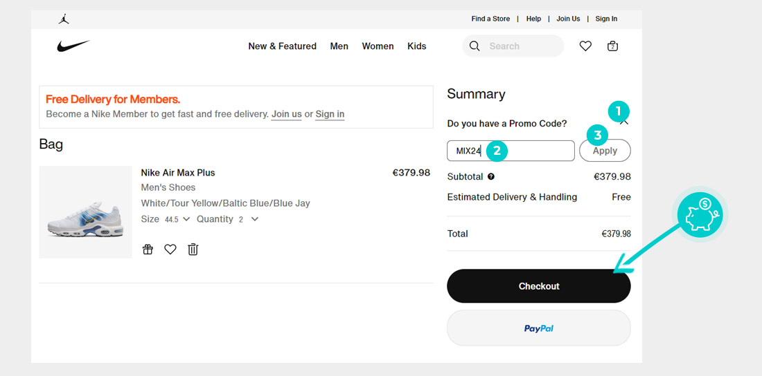Click the 'Bag' heading
Image resolution: width=762 pixels, height=376 pixels.
tap(51, 144)
